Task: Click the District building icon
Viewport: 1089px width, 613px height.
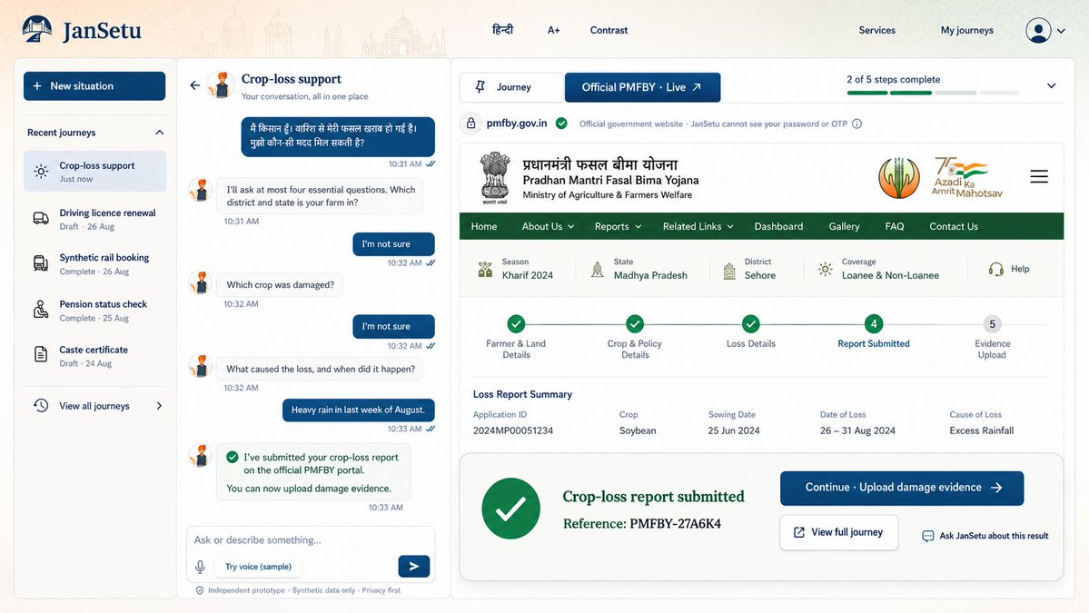Action: tap(729, 270)
